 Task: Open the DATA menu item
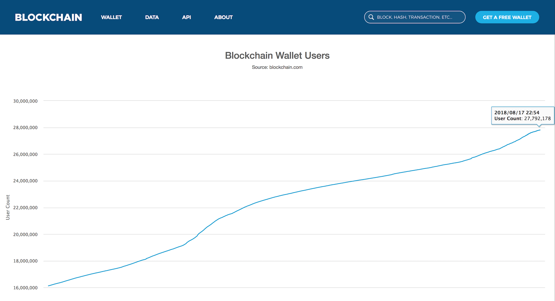tap(152, 17)
